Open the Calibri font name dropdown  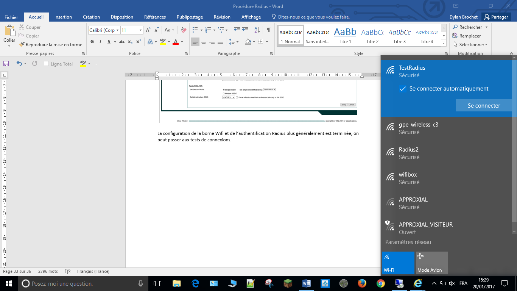118,30
